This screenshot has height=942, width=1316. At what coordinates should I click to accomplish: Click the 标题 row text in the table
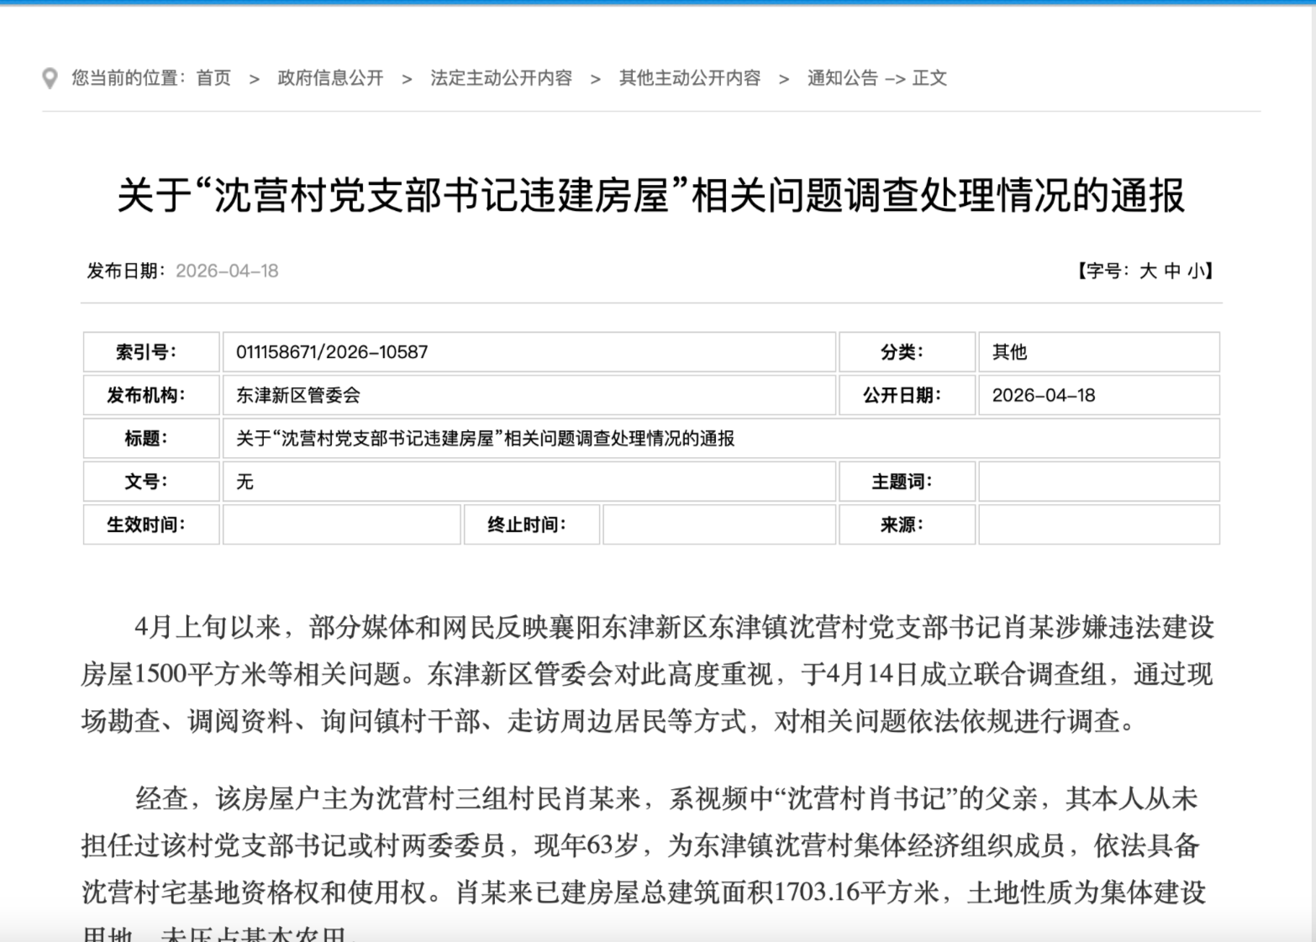[485, 439]
